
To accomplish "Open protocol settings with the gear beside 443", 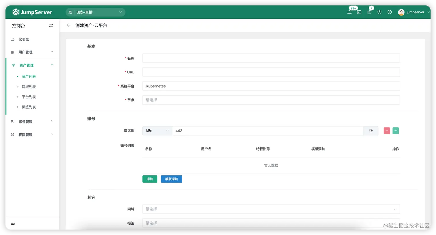I will pos(371,130).
